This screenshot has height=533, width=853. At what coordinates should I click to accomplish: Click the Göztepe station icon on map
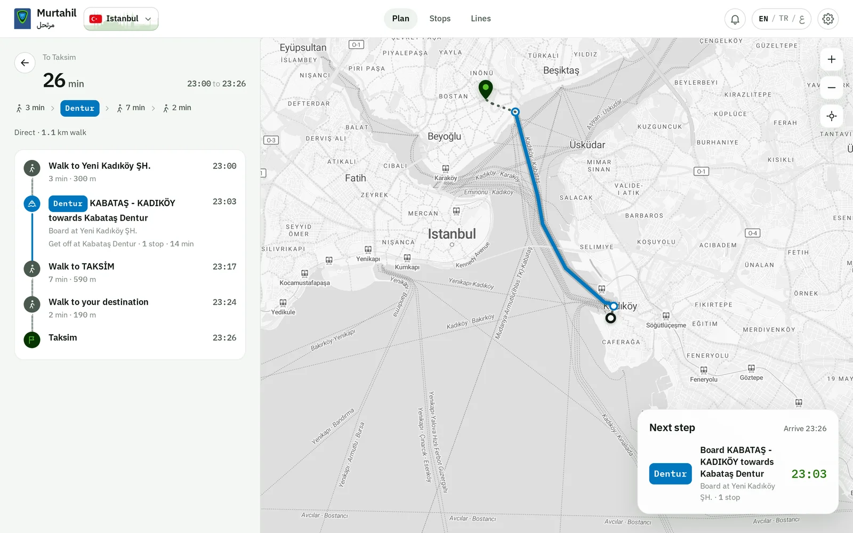[751, 368]
